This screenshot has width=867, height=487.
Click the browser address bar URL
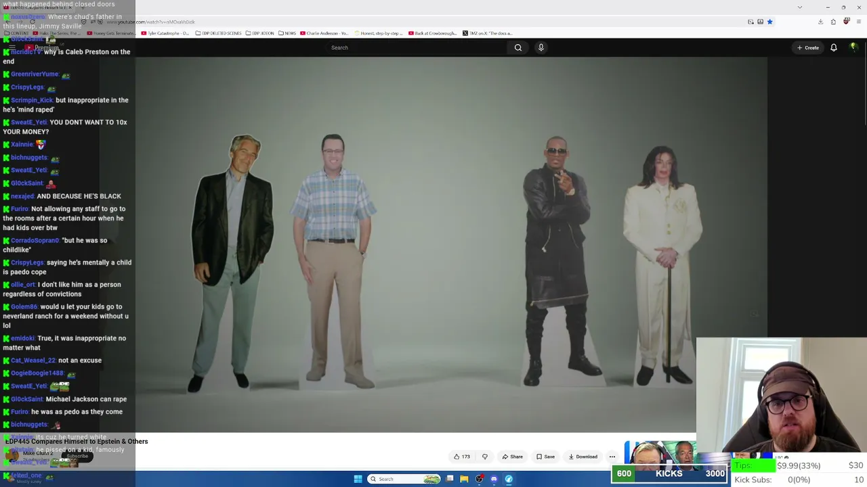tap(150, 22)
